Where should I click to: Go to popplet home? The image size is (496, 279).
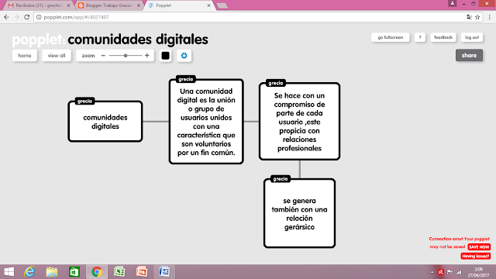(25, 55)
